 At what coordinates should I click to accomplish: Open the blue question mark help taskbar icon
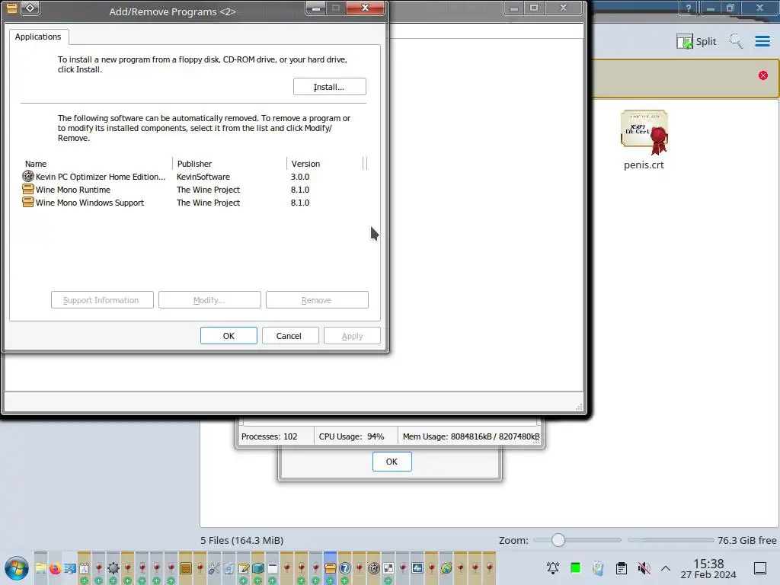coord(345,568)
